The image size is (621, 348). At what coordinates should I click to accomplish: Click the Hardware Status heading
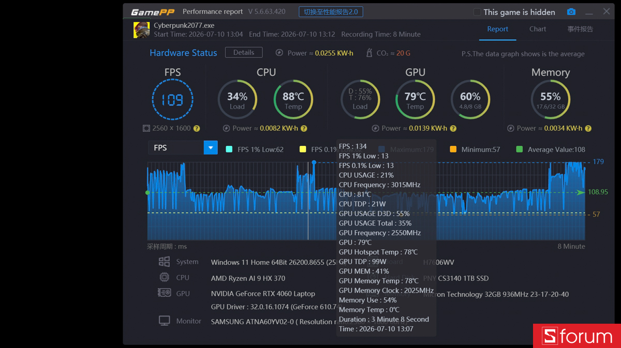point(183,53)
